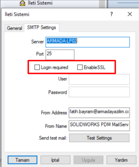
Task: Click the Test Settings button
Action: click(99, 138)
